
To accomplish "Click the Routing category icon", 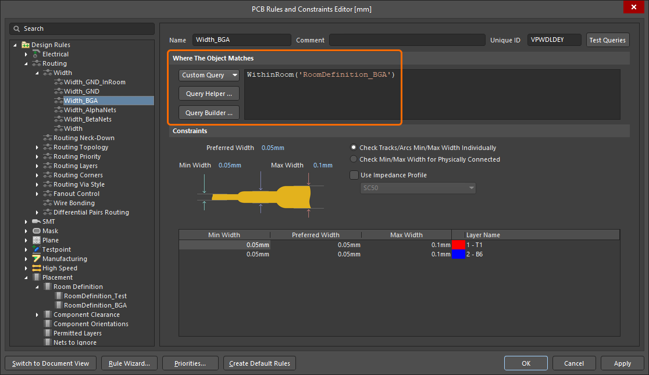I will (37, 63).
